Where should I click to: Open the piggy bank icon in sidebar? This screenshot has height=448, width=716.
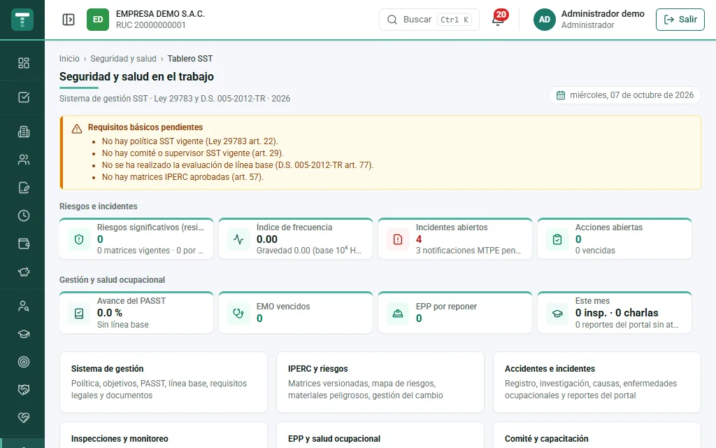(x=24, y=272)
